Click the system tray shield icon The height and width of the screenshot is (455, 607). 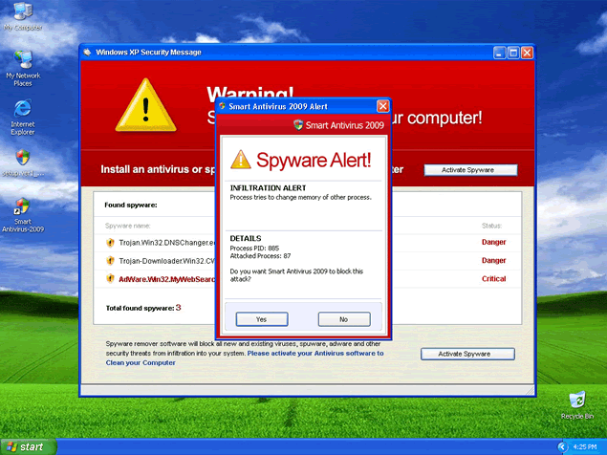pos(561,446)
